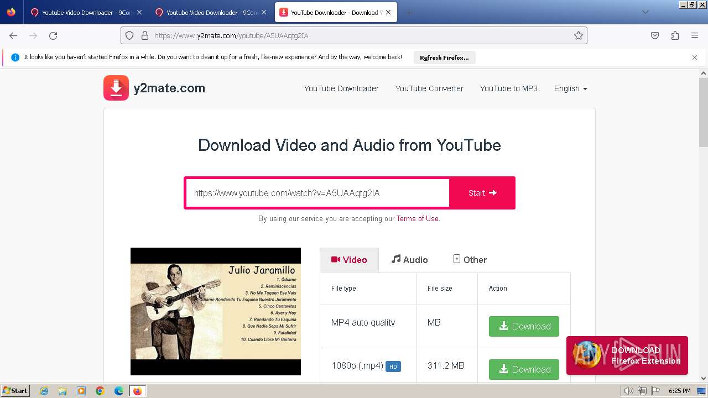Open YouTube Converter nav link

point(429,88)
